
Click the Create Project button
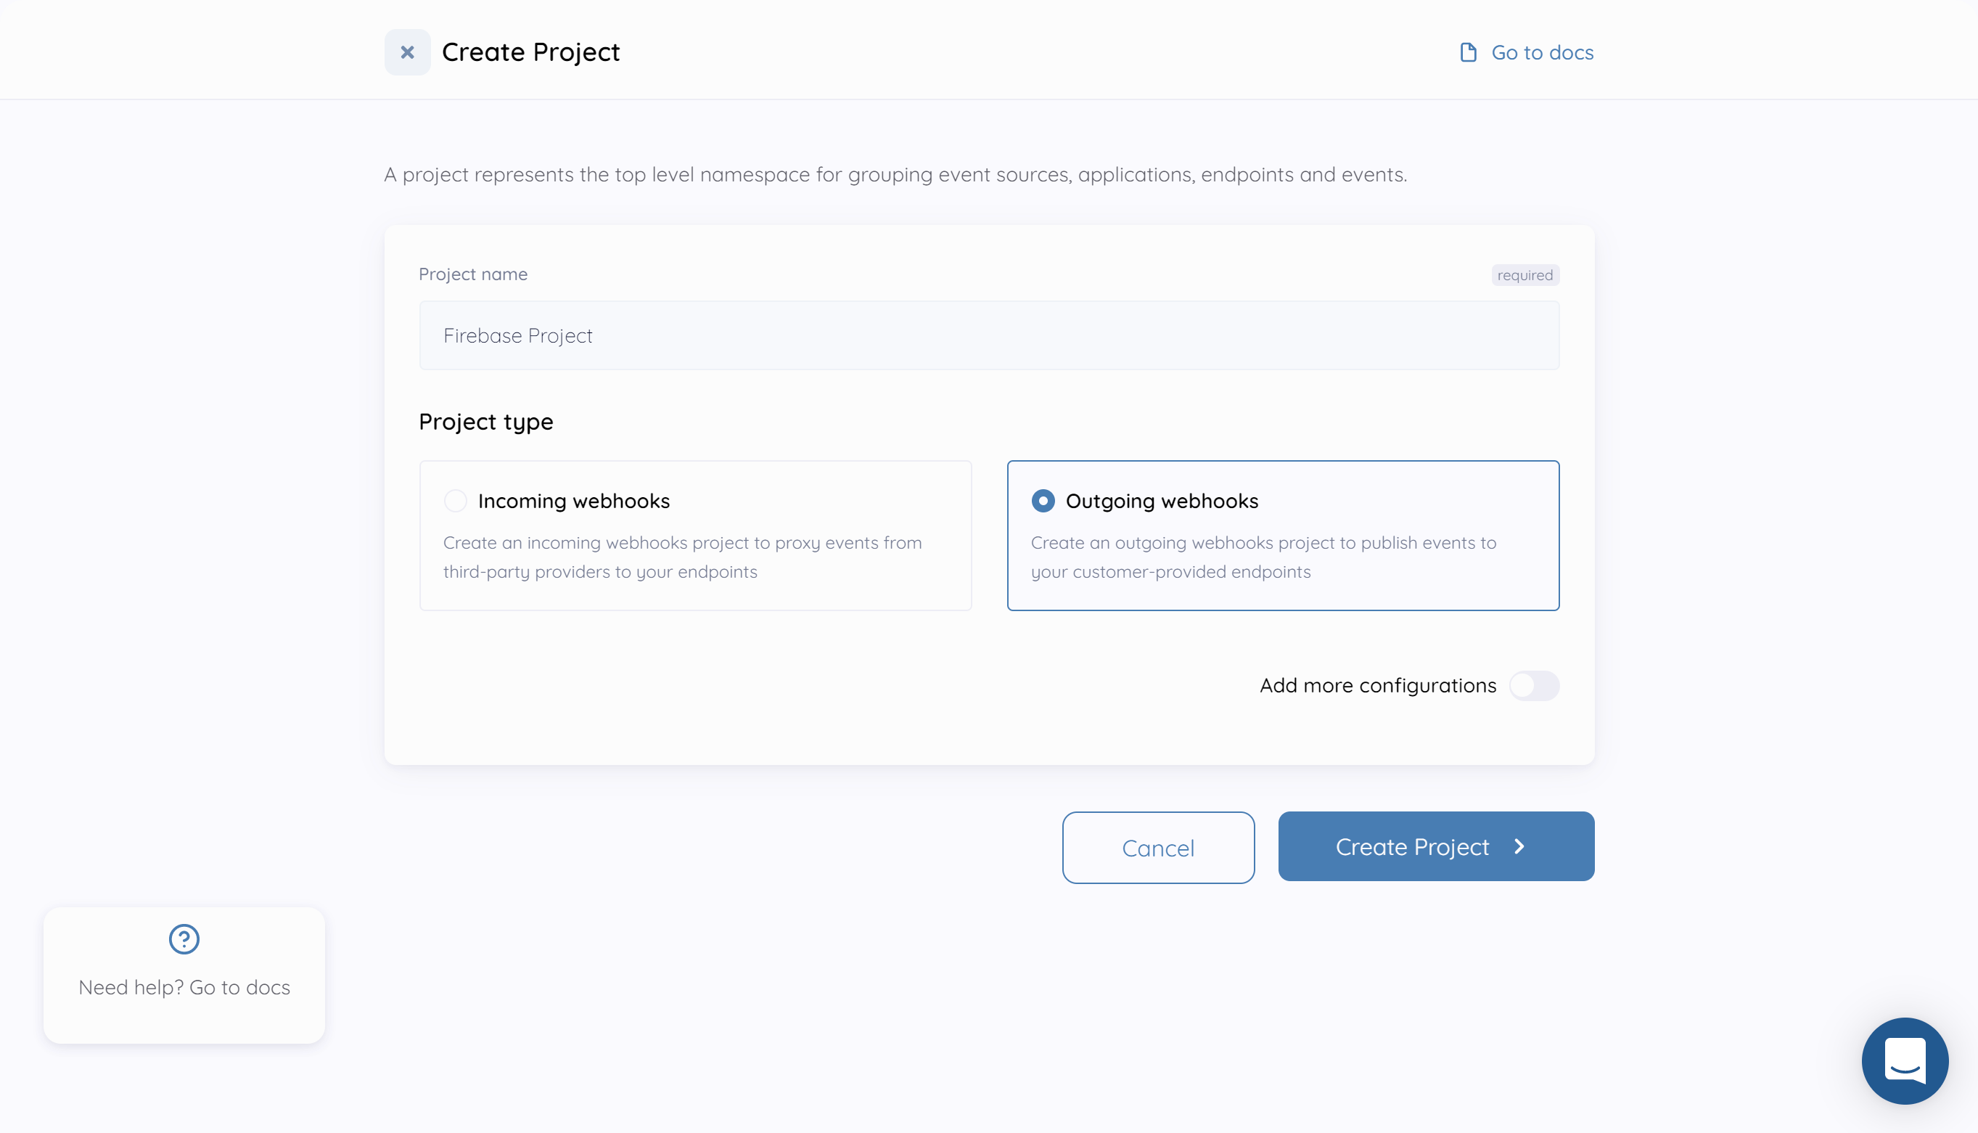1435,846
